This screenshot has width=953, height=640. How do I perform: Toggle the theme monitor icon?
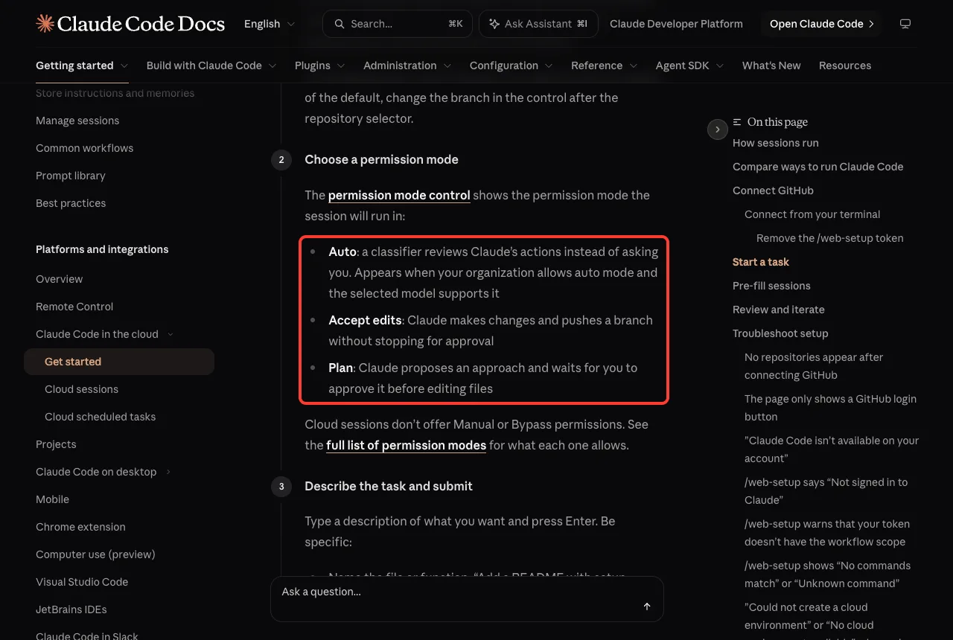click(x=905, y=24)
